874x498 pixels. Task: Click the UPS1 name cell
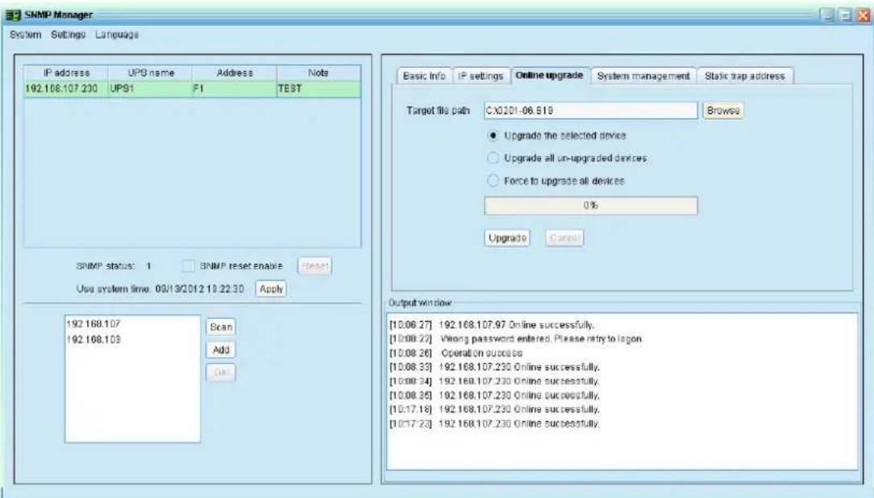coord(151,89)
